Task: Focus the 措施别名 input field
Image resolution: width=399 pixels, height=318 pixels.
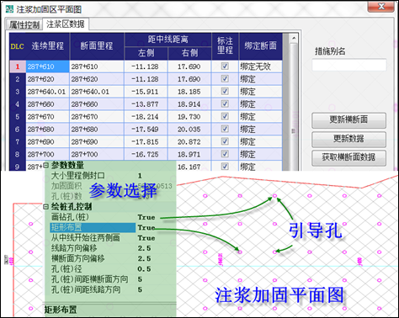Action: [349, 65]
